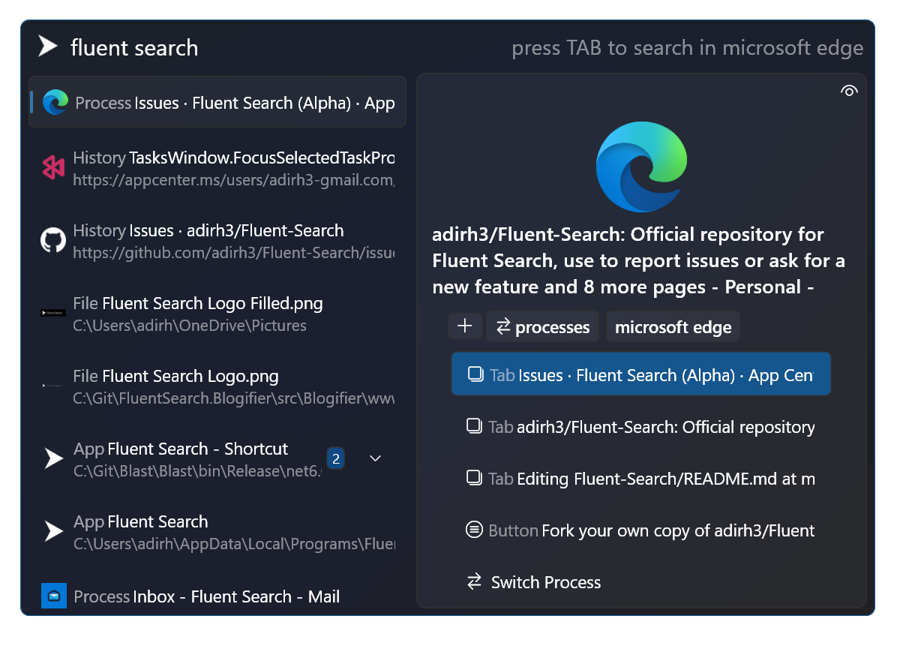The width and height of the screenshot is (900, 646).
Task: Click swap arrows icon beside Switch Process
Action: (x=474, y=581)
